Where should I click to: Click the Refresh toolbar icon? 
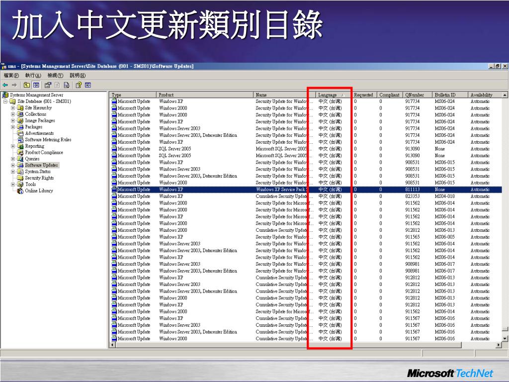(x=57, y=85)
